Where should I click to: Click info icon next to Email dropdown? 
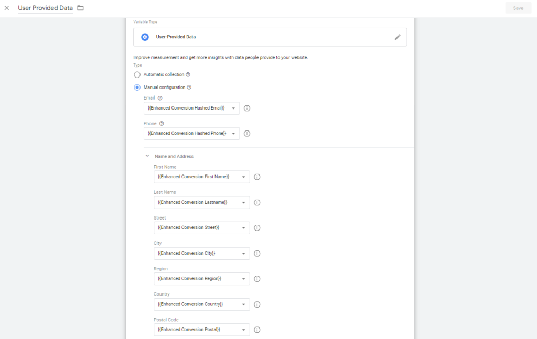pyautogui.click(x=247, y=108)
